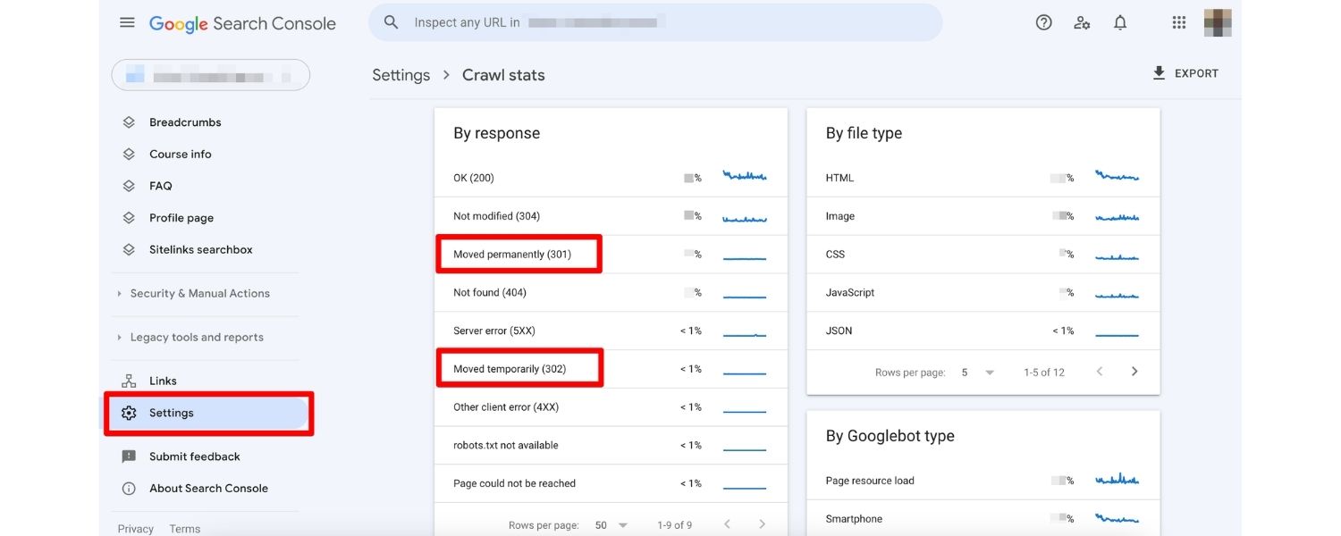Open the Moved permanently (301) row

pyautogui.click(x=512, y=255)
